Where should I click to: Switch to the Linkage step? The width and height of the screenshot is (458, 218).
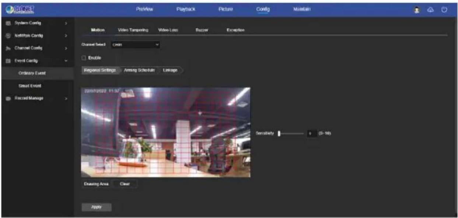tap(171, 70)
